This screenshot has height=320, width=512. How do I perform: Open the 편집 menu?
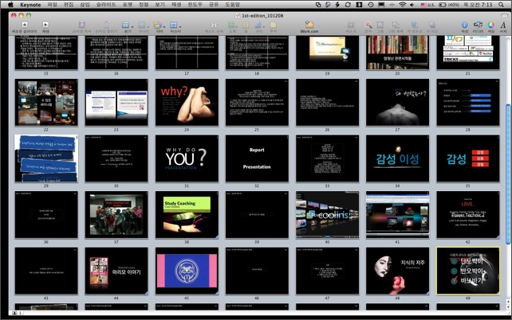(x=69, y=5)
